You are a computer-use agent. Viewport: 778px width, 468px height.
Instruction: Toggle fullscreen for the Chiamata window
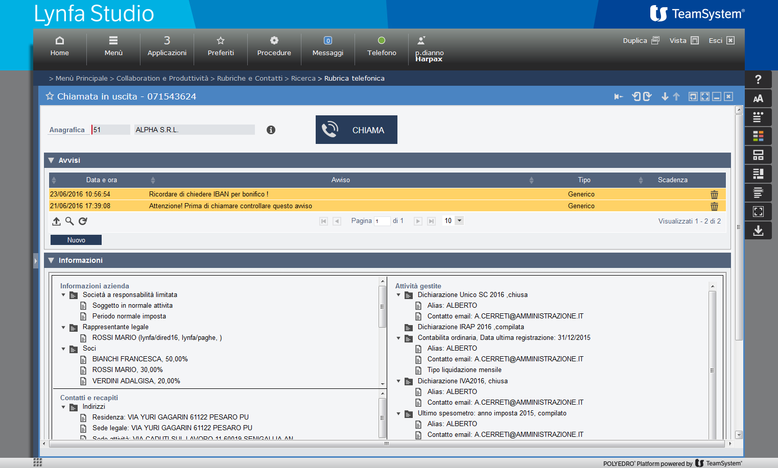704,96
